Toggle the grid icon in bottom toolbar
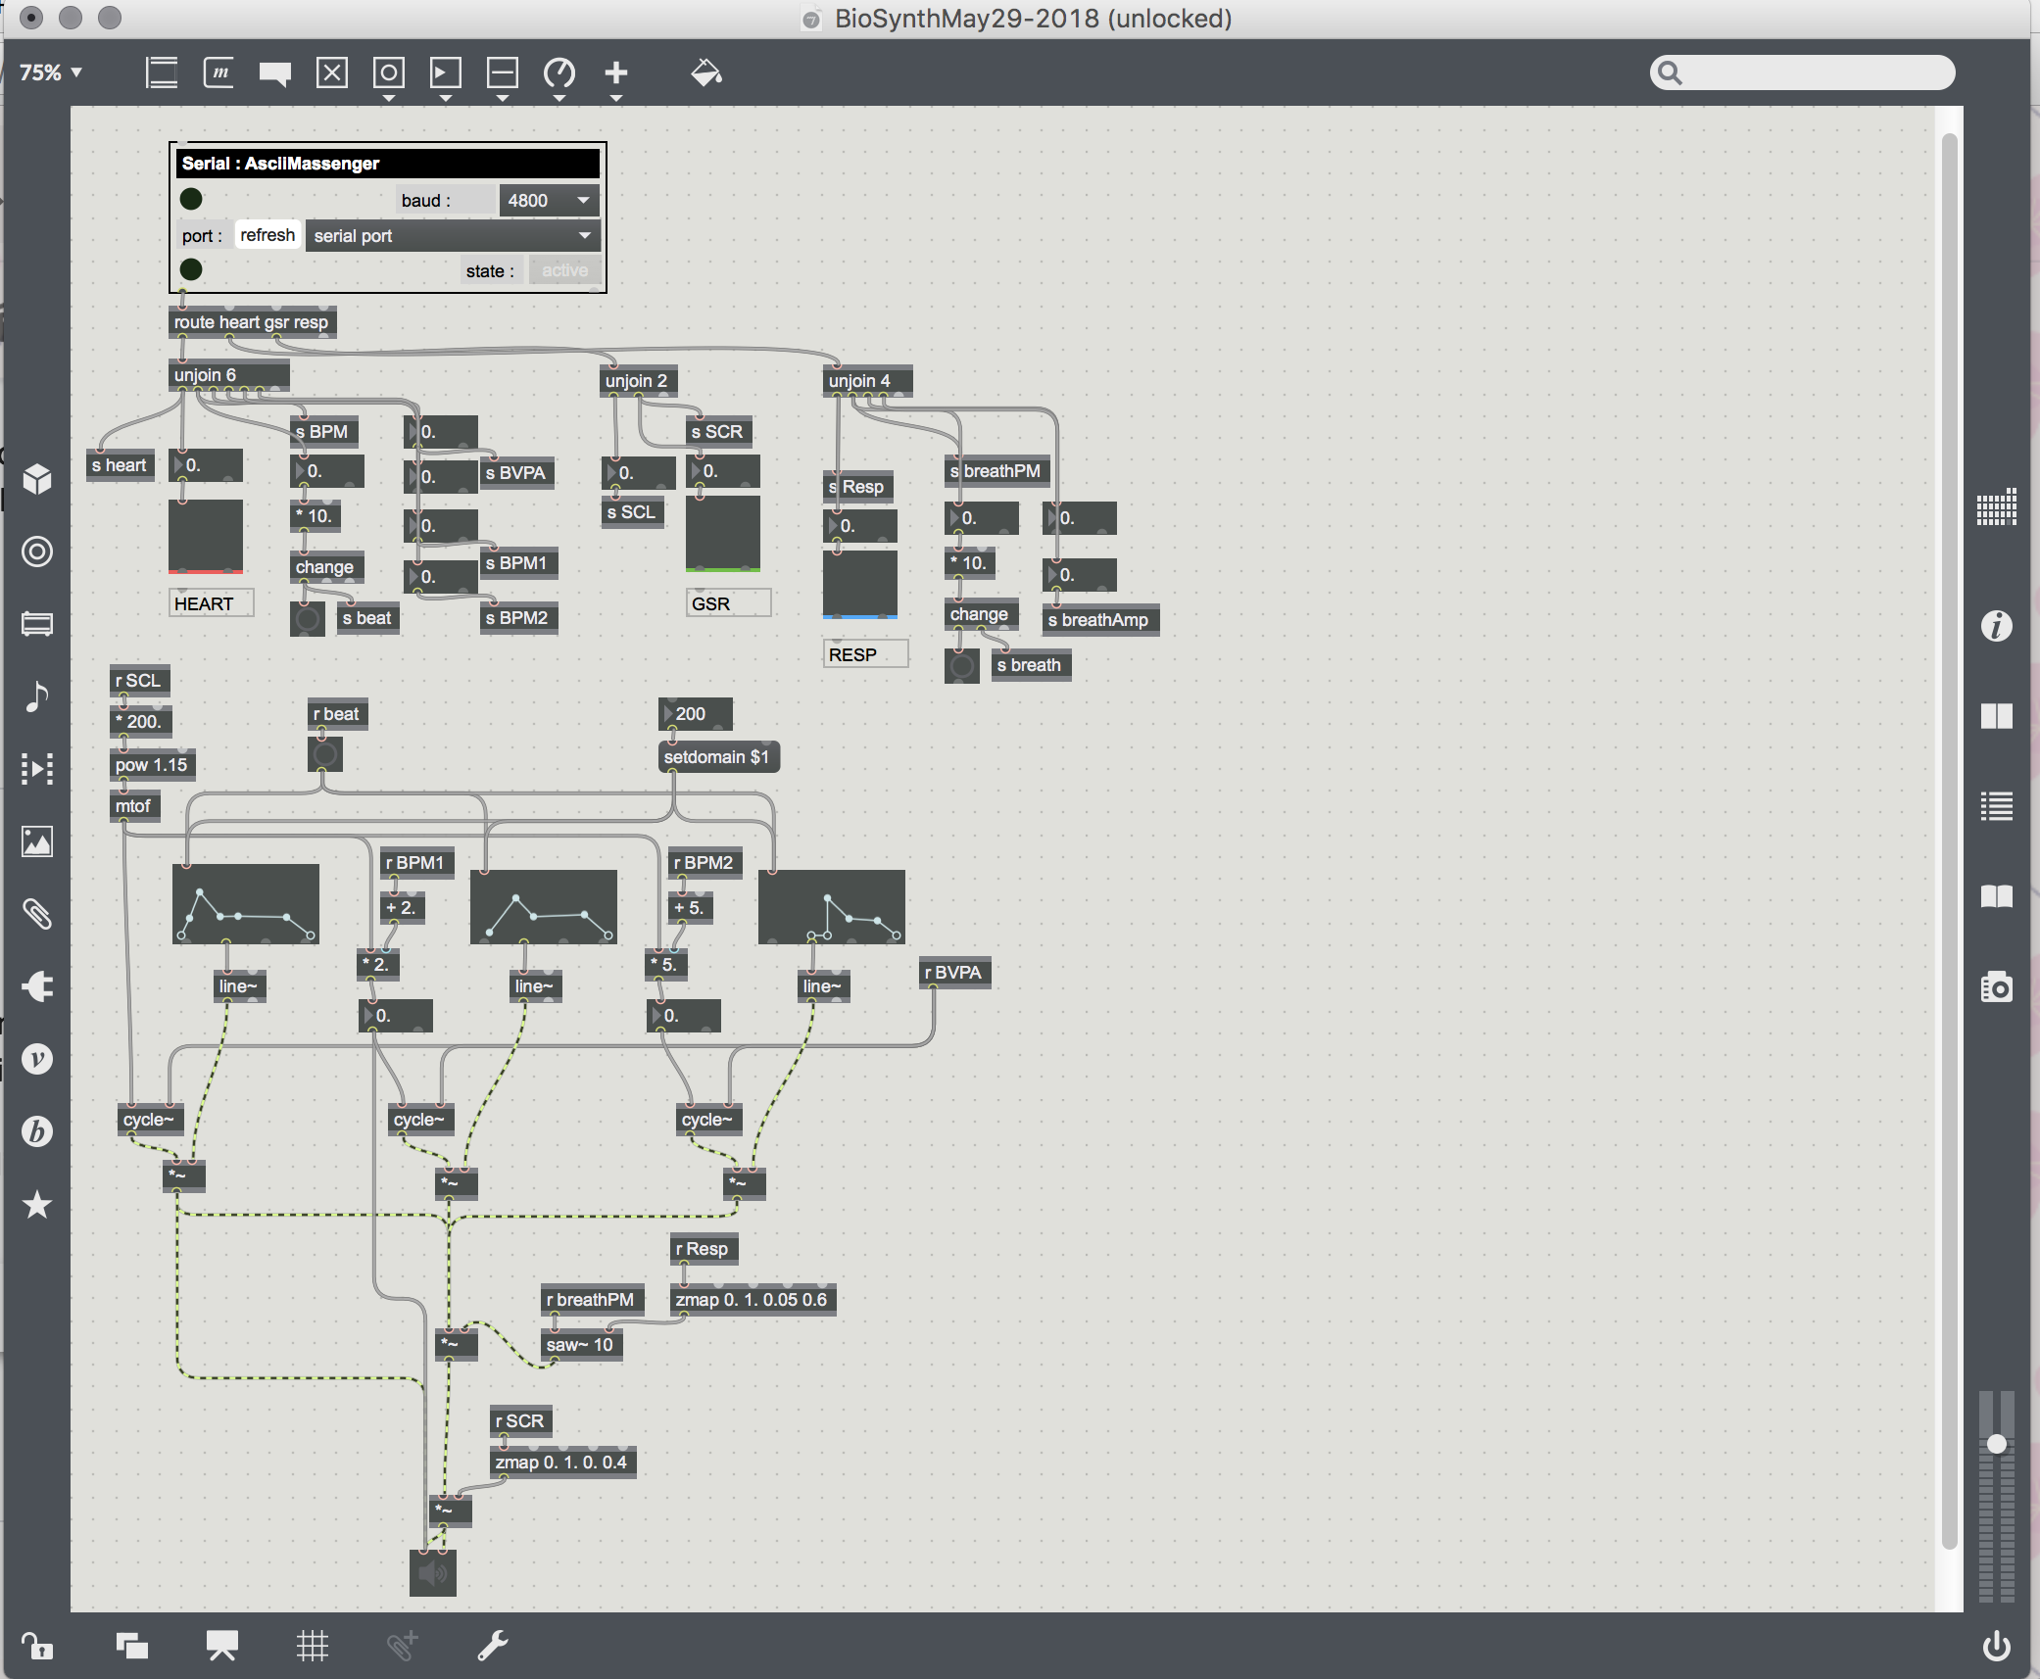2040x1679 pixels. 312,1646
